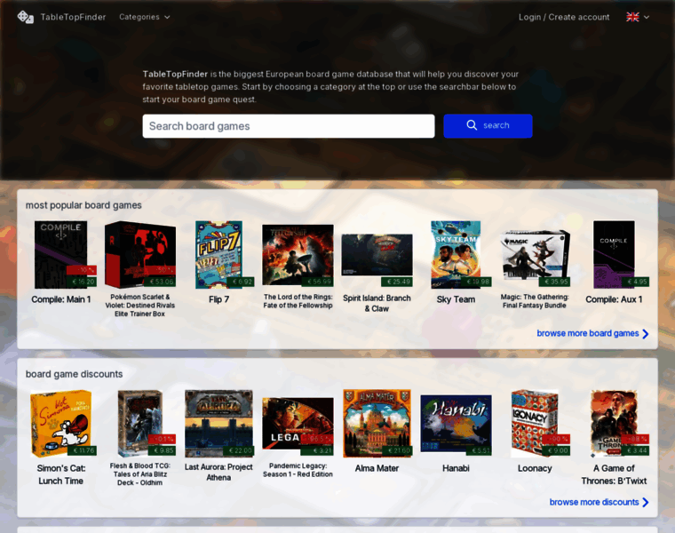Click the Alma Mater title text
The image size is (675, 533).
pos(377,468)
